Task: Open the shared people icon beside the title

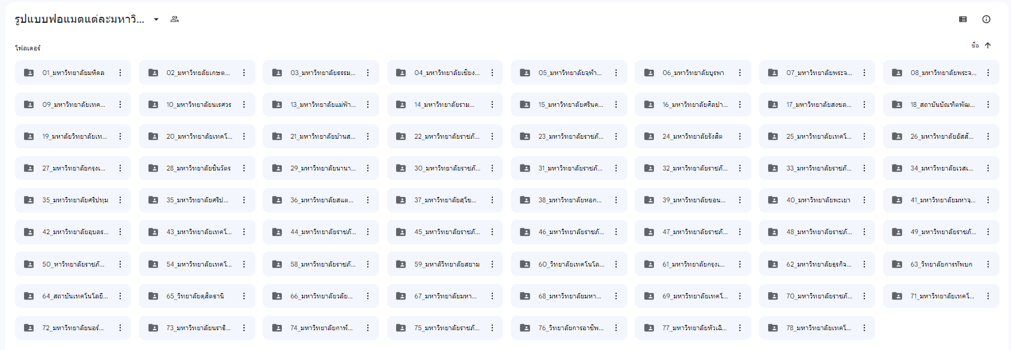Action: click(174, 19)
